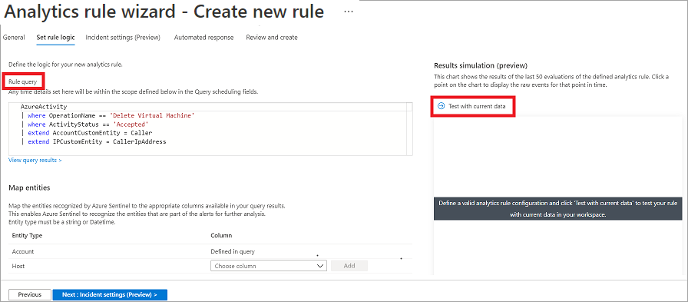Click inside the rule query editor
The width and height of the screenshot is (688, 302).
(210, 128)
